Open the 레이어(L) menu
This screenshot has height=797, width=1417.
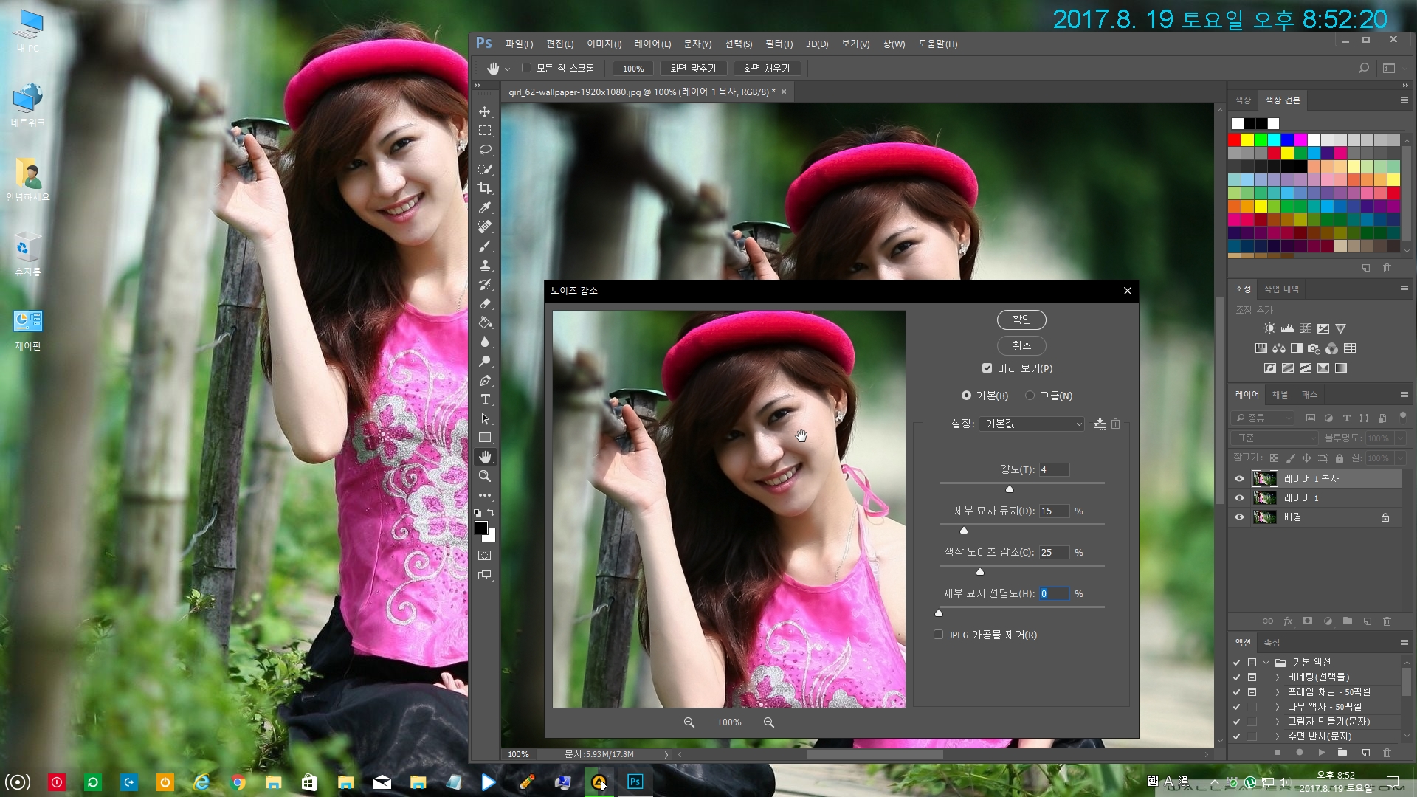[x=652, y=44]
